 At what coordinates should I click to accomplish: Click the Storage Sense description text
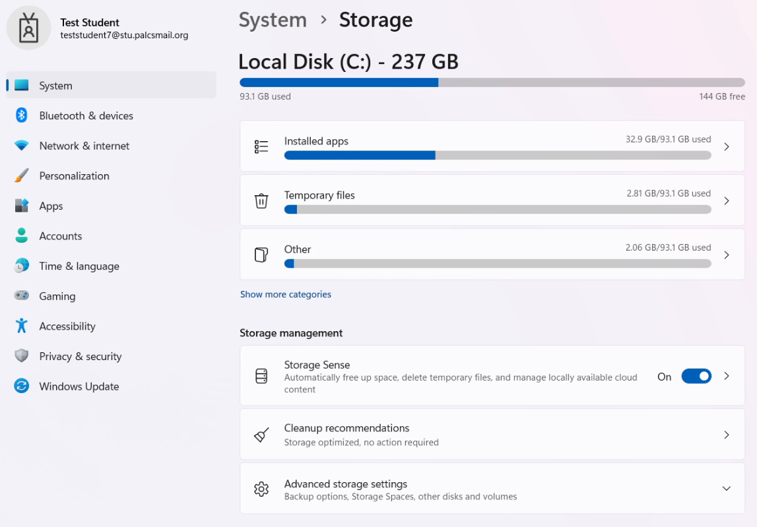pos(461,383)
